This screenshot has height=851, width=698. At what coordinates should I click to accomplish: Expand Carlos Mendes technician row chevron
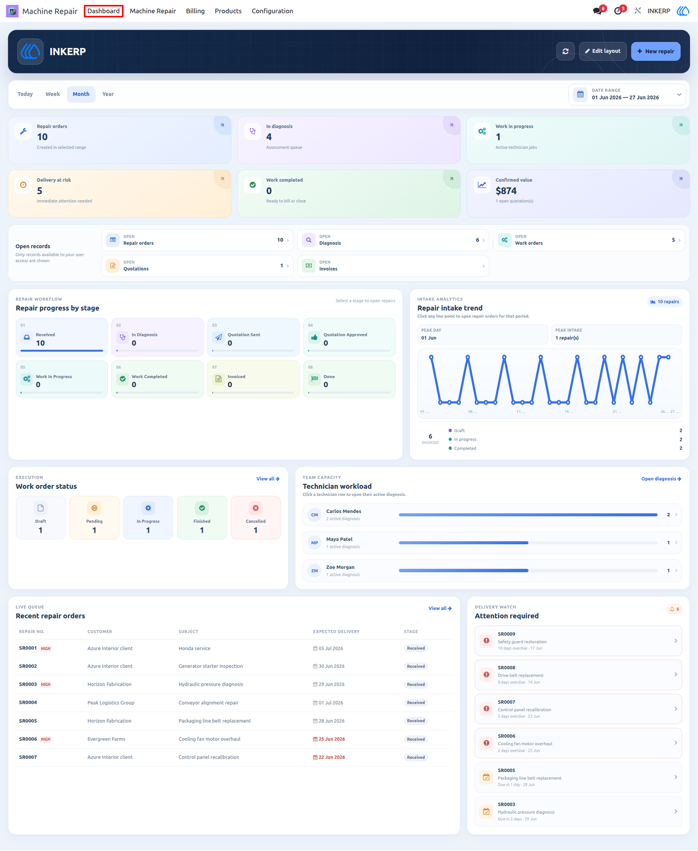[x=676, y=515]
